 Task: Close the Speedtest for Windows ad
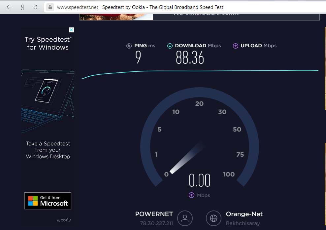click(x=71, y=30)
